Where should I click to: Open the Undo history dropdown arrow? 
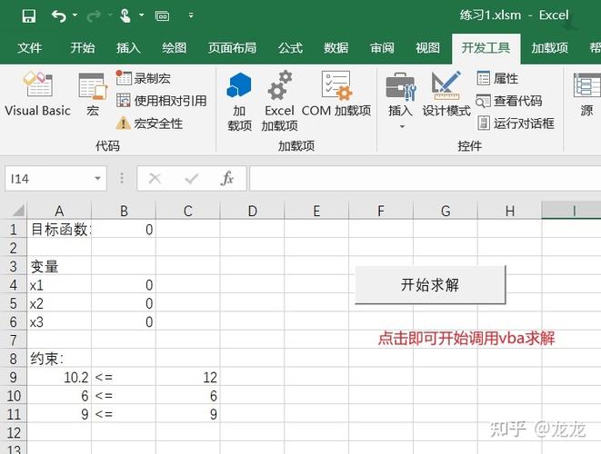click(75, 15)
